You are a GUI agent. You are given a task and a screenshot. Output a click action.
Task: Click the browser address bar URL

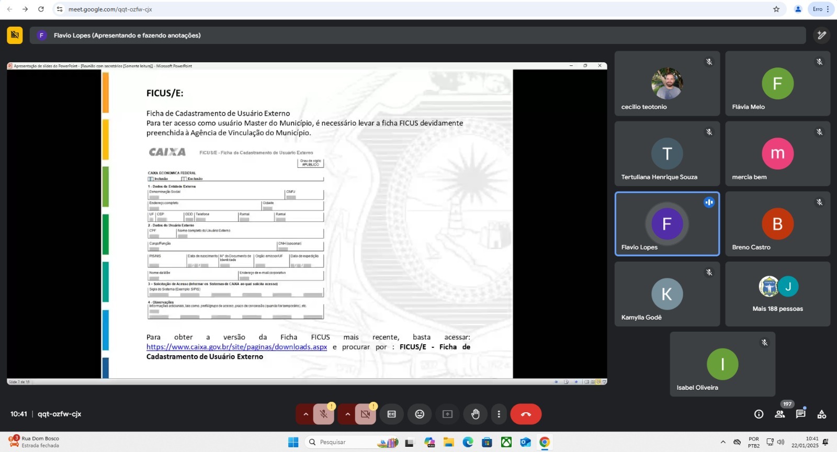[110, 9]
